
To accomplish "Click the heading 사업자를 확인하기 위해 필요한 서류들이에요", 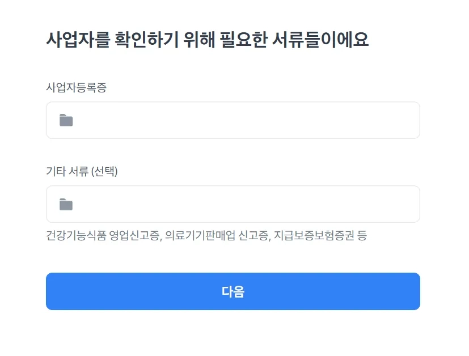I will [208, 40].
